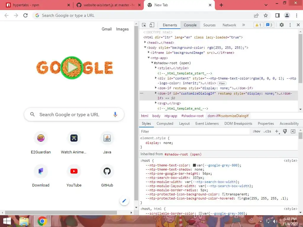Click the node actions ellipsis in DOM tree
The image size is (303, 227).
[142, 93]
